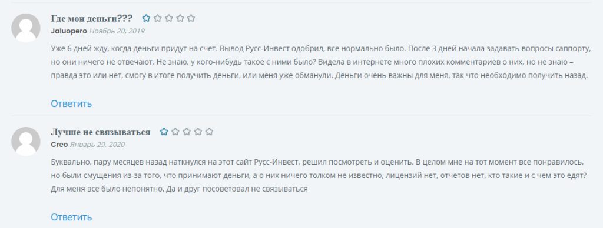Viewport: 603px width, 228px height.
Task: Reply to Jaluopero's review via Ответить
Action: (x=71, y=103)
